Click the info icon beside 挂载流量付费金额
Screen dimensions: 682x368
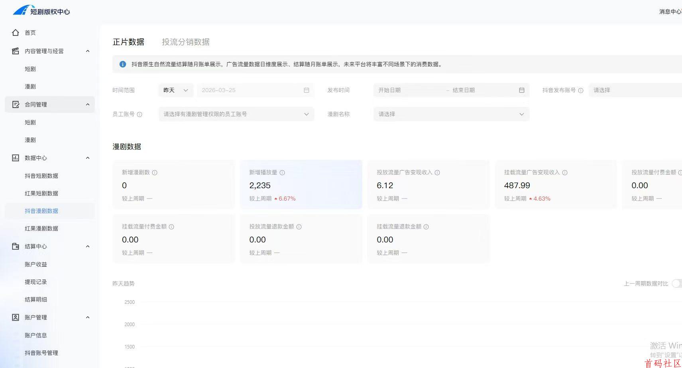point(171,227)
